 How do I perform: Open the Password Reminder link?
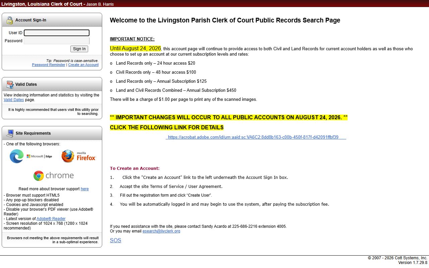(49, 65)
